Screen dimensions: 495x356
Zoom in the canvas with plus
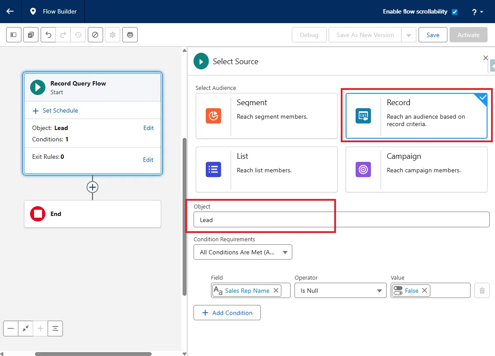(40, 329)
